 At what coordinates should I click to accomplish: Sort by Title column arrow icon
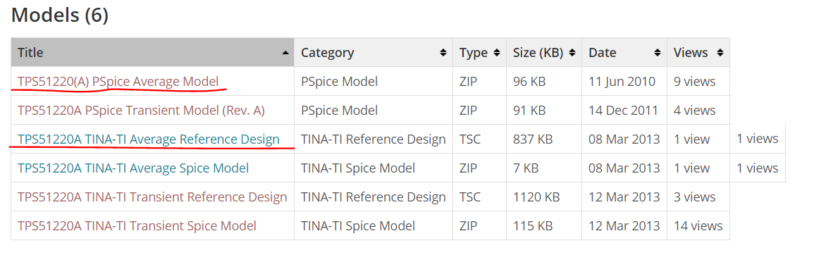pos(285,53)
